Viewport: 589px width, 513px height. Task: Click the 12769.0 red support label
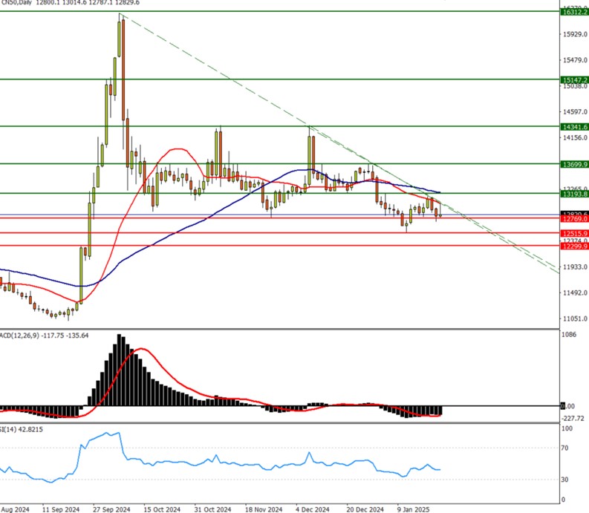tap(573, 219)
